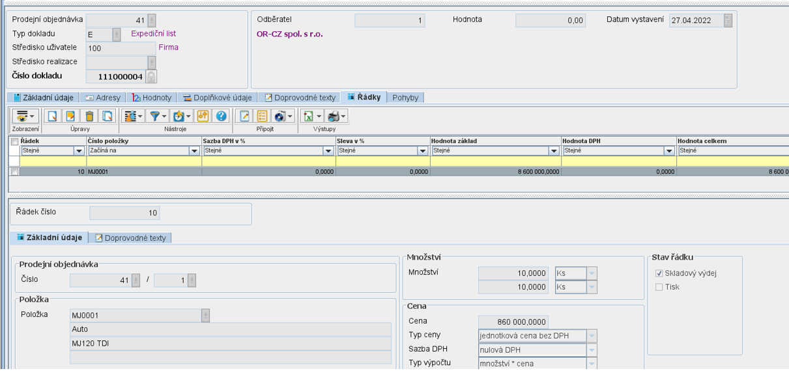Open the Číslo položky filter dropdown

[x=194, y=151]
